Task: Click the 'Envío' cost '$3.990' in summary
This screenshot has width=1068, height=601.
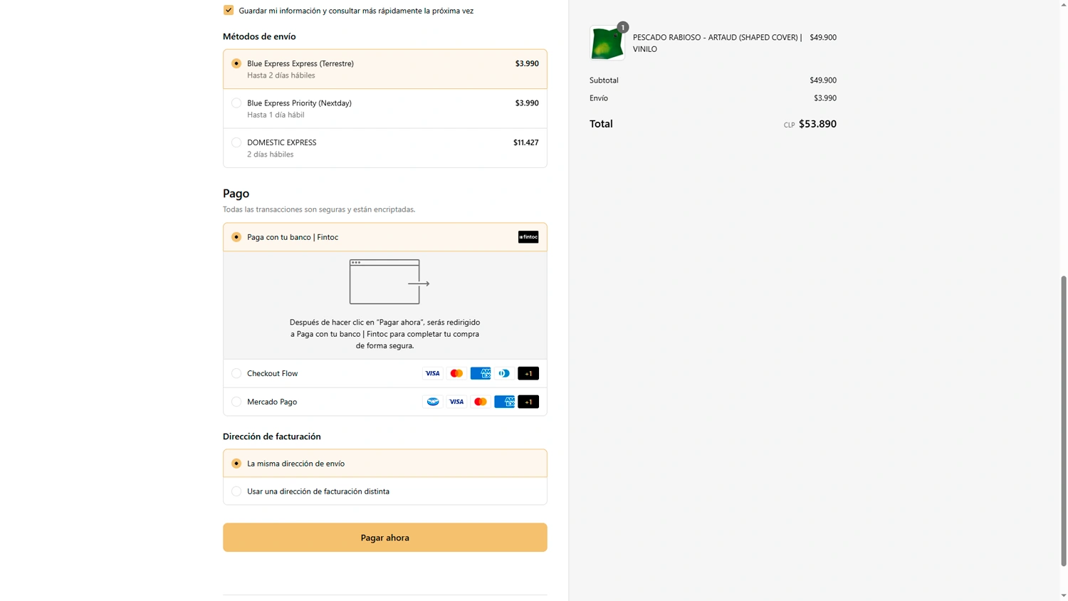Action: (x=825, y=98)
